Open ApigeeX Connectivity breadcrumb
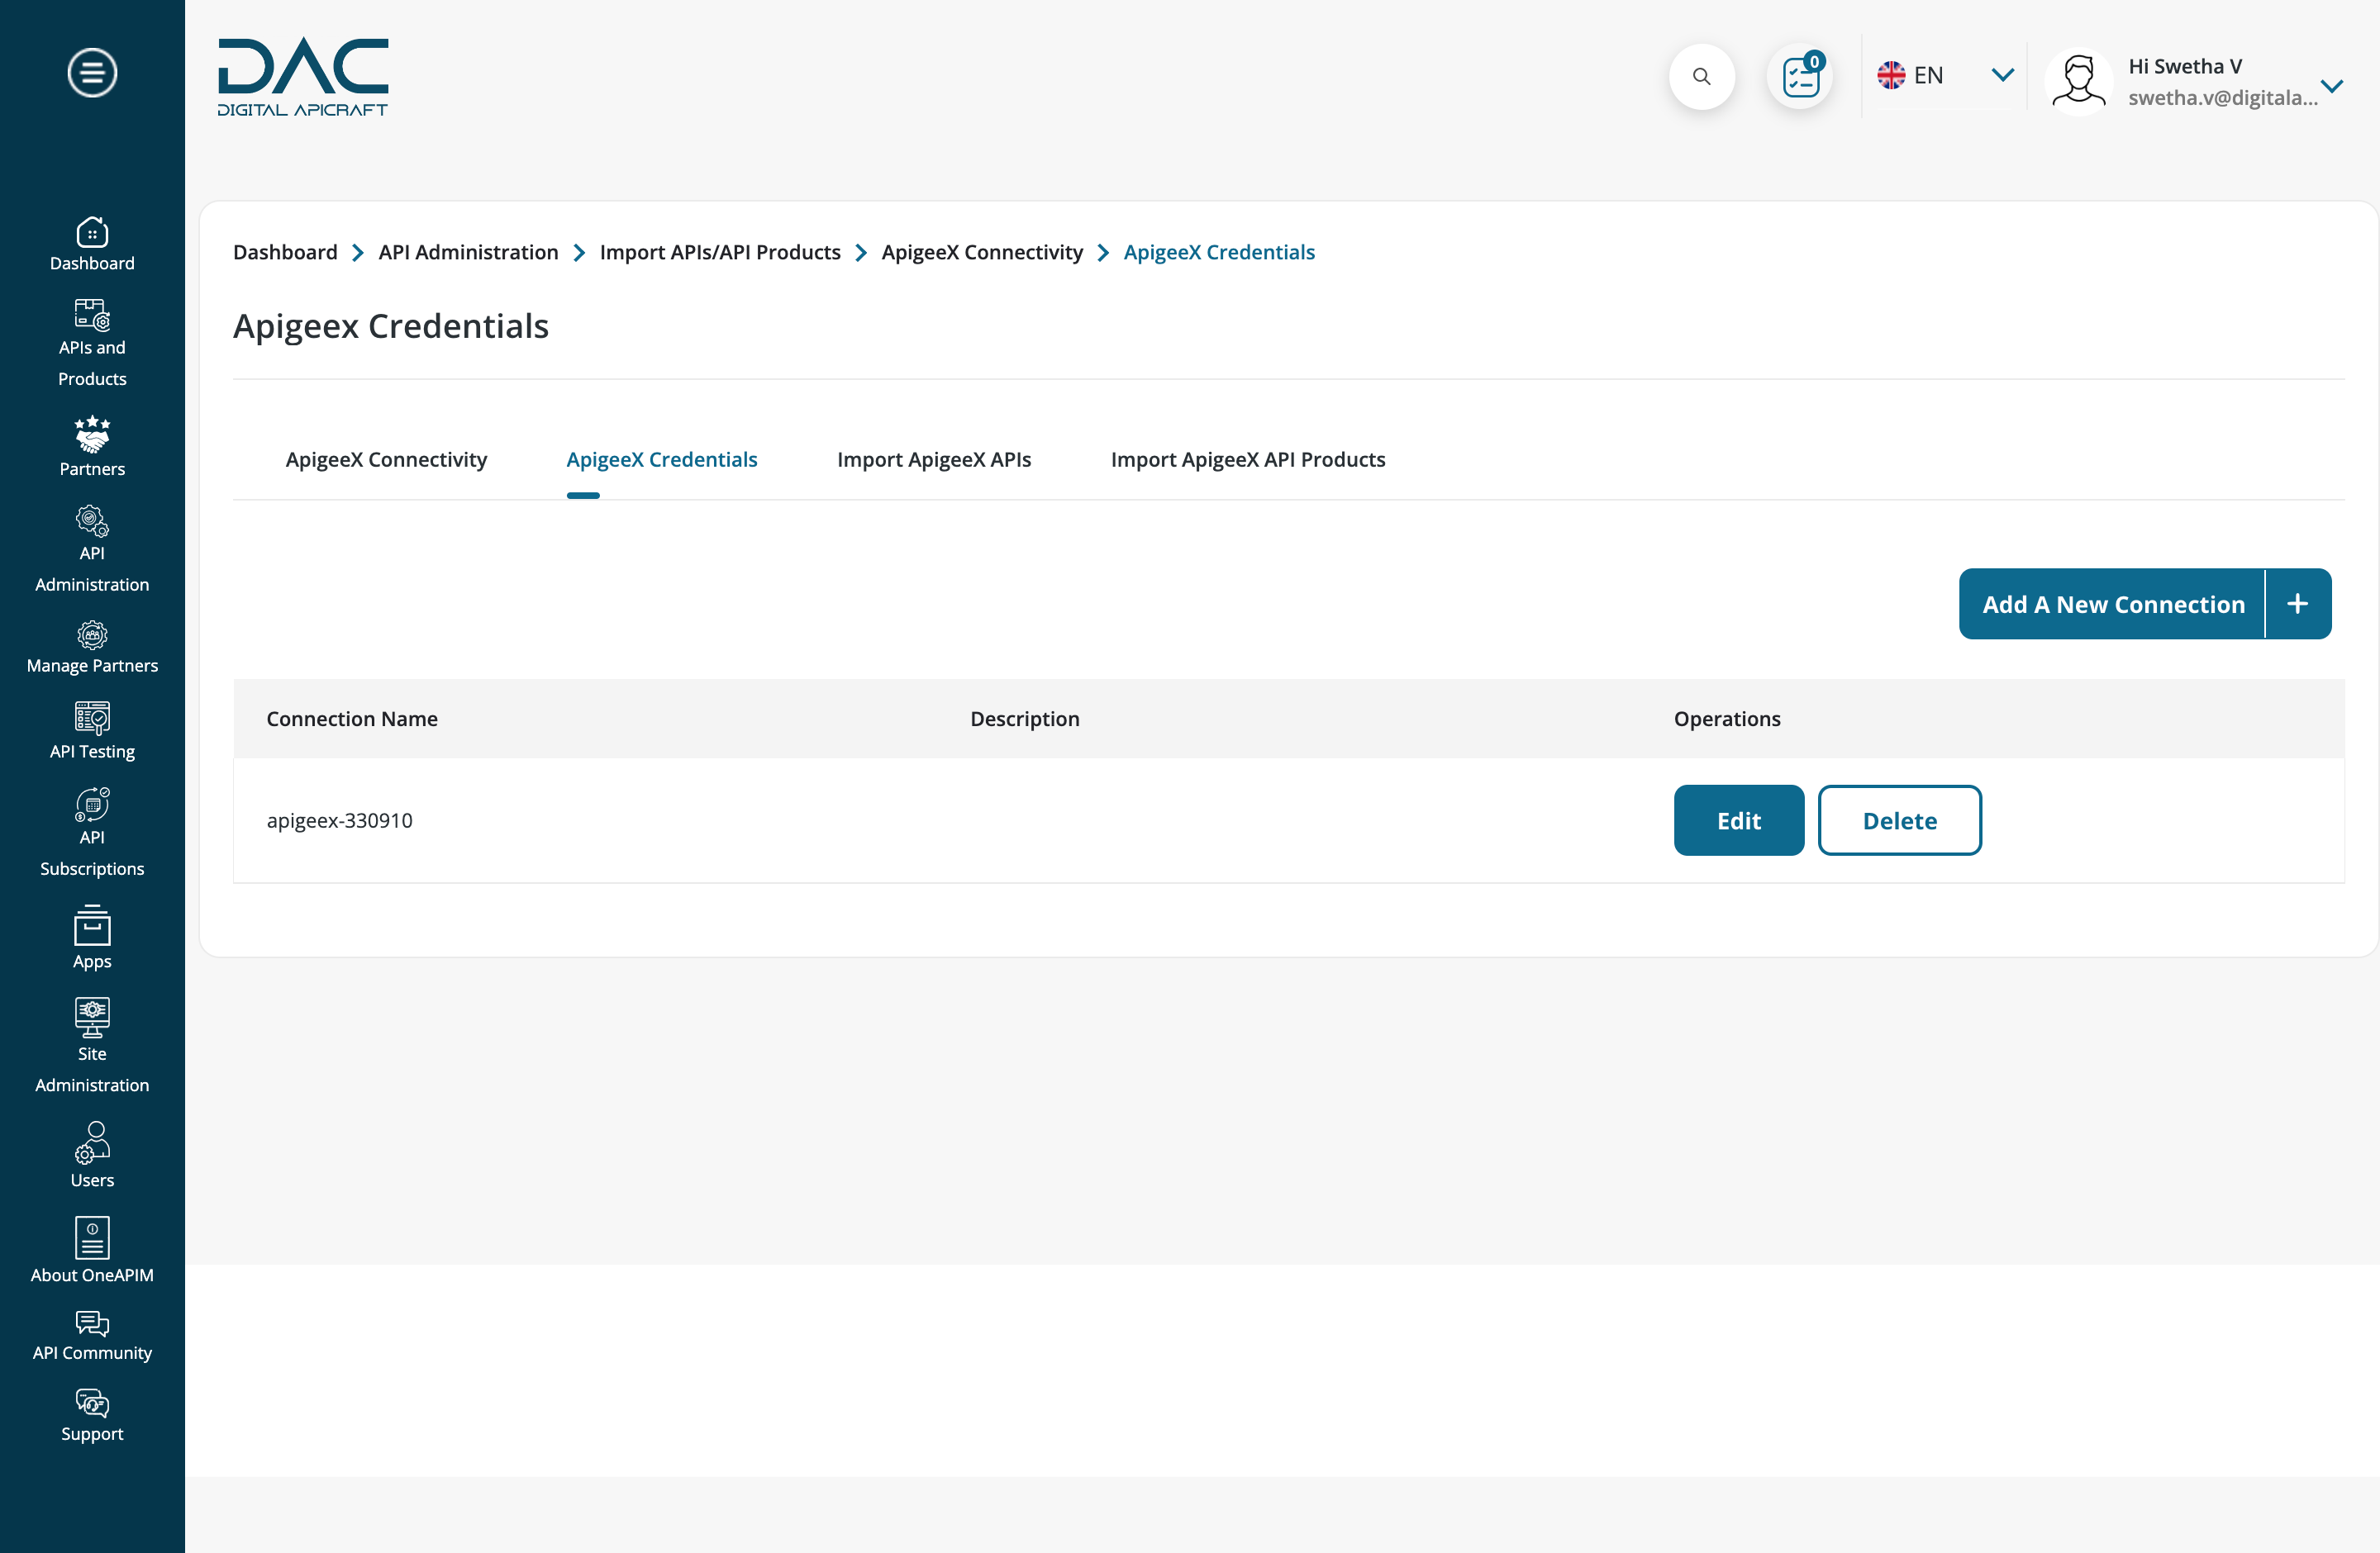 982,252
